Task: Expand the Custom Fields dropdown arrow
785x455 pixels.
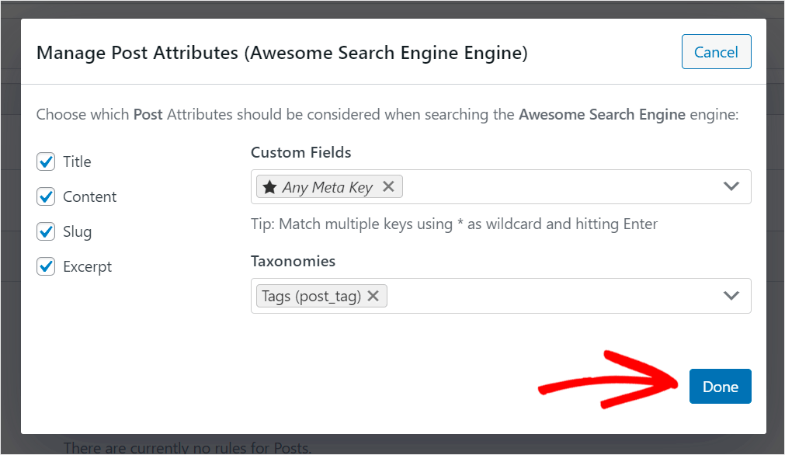Action: (731, 186)
